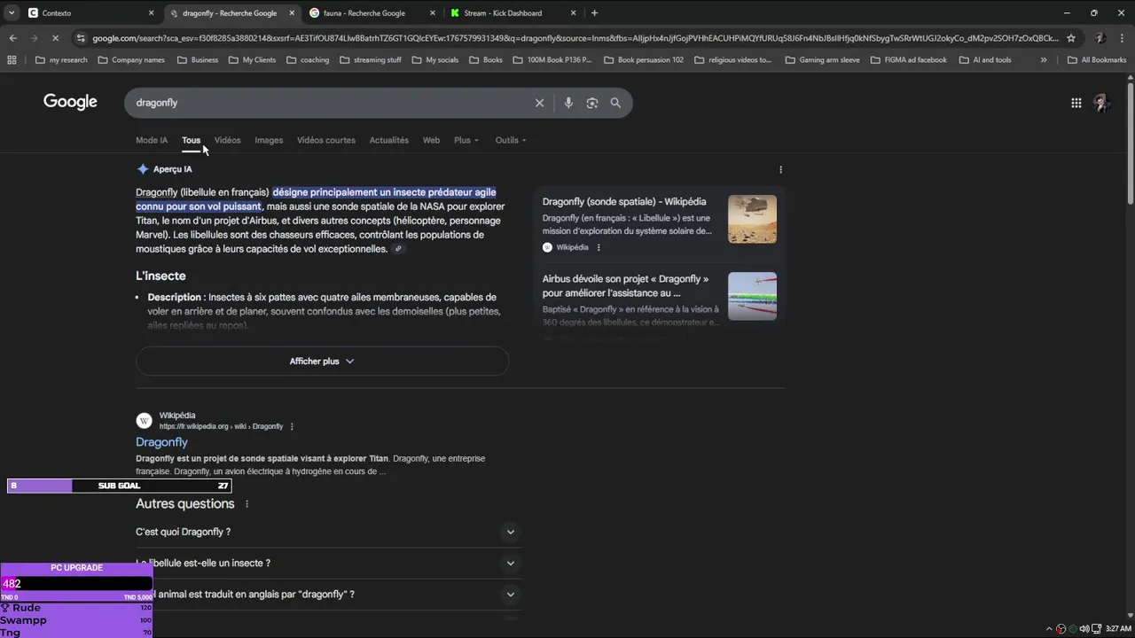Open the My Clients bookmark folder
The height and width of the screenshot is (638, 1135).
tap(252, 60)
